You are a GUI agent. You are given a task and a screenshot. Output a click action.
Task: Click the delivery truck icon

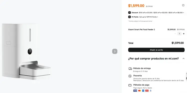[x=130, y=69]
